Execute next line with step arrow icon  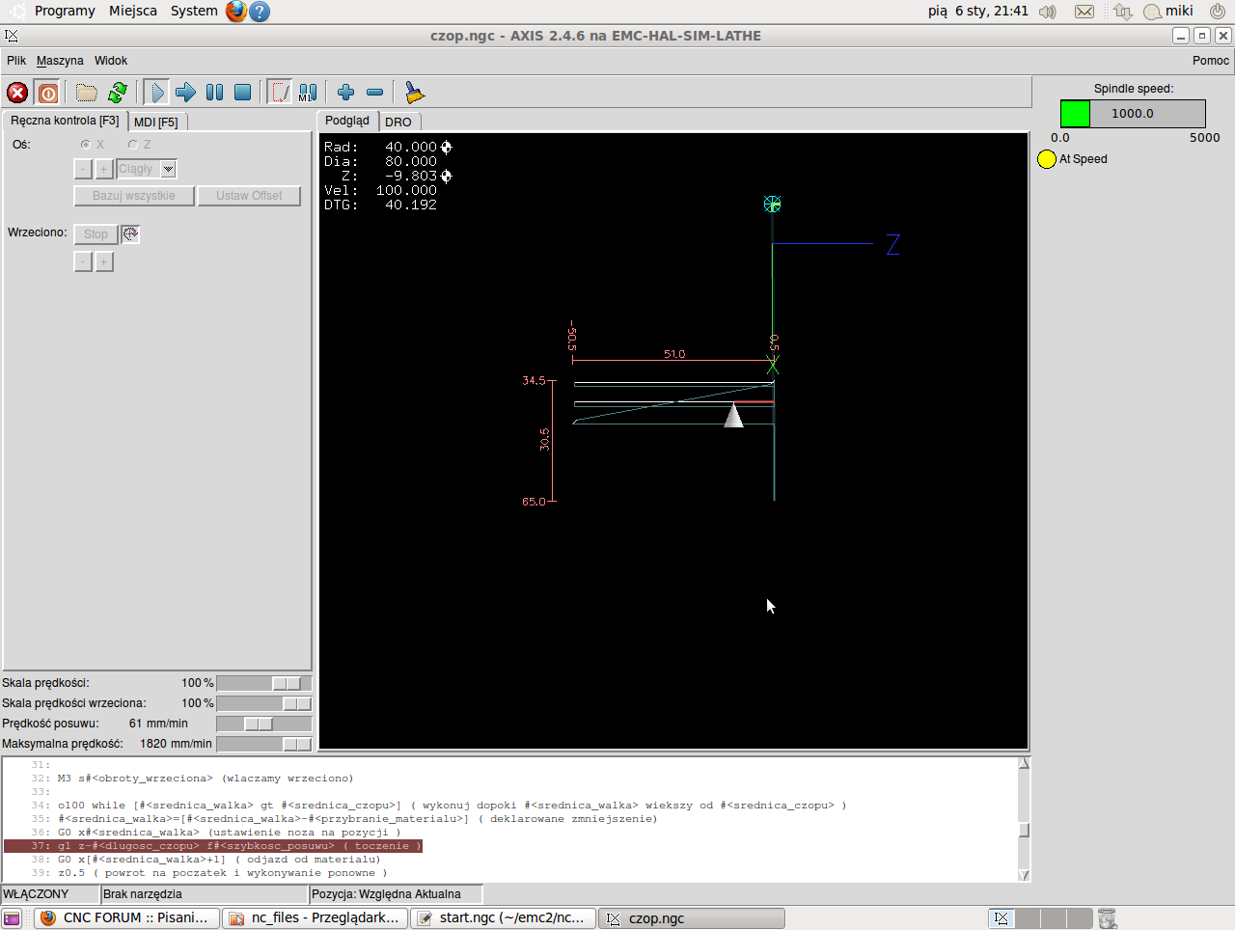pyautogui.click(x=186, y=93)
